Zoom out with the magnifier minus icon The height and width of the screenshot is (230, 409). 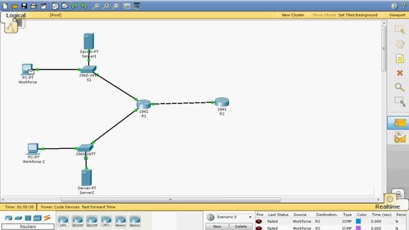[115, 6]
